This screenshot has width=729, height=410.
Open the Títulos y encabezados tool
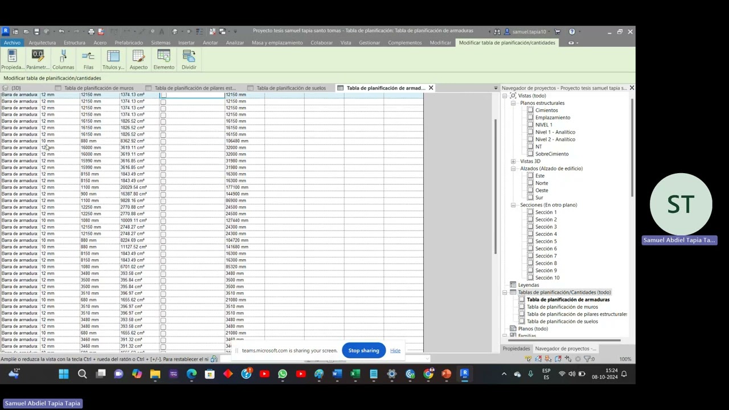click(113, 60)
